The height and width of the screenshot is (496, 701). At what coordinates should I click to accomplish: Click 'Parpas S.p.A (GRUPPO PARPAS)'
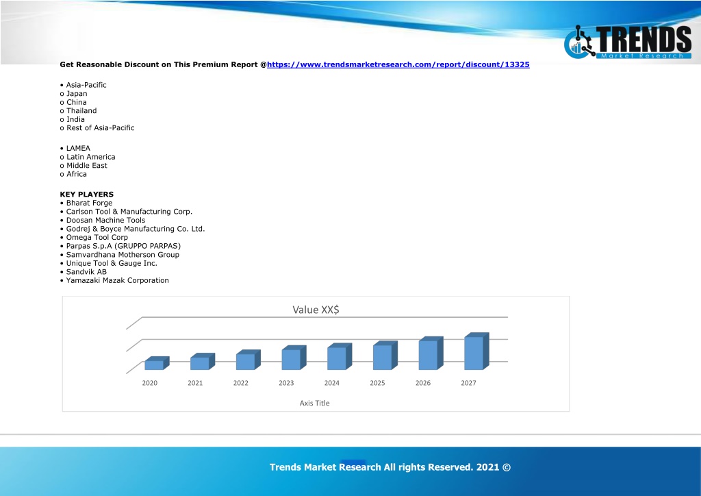pyautogui.click(x=123, y=246)
